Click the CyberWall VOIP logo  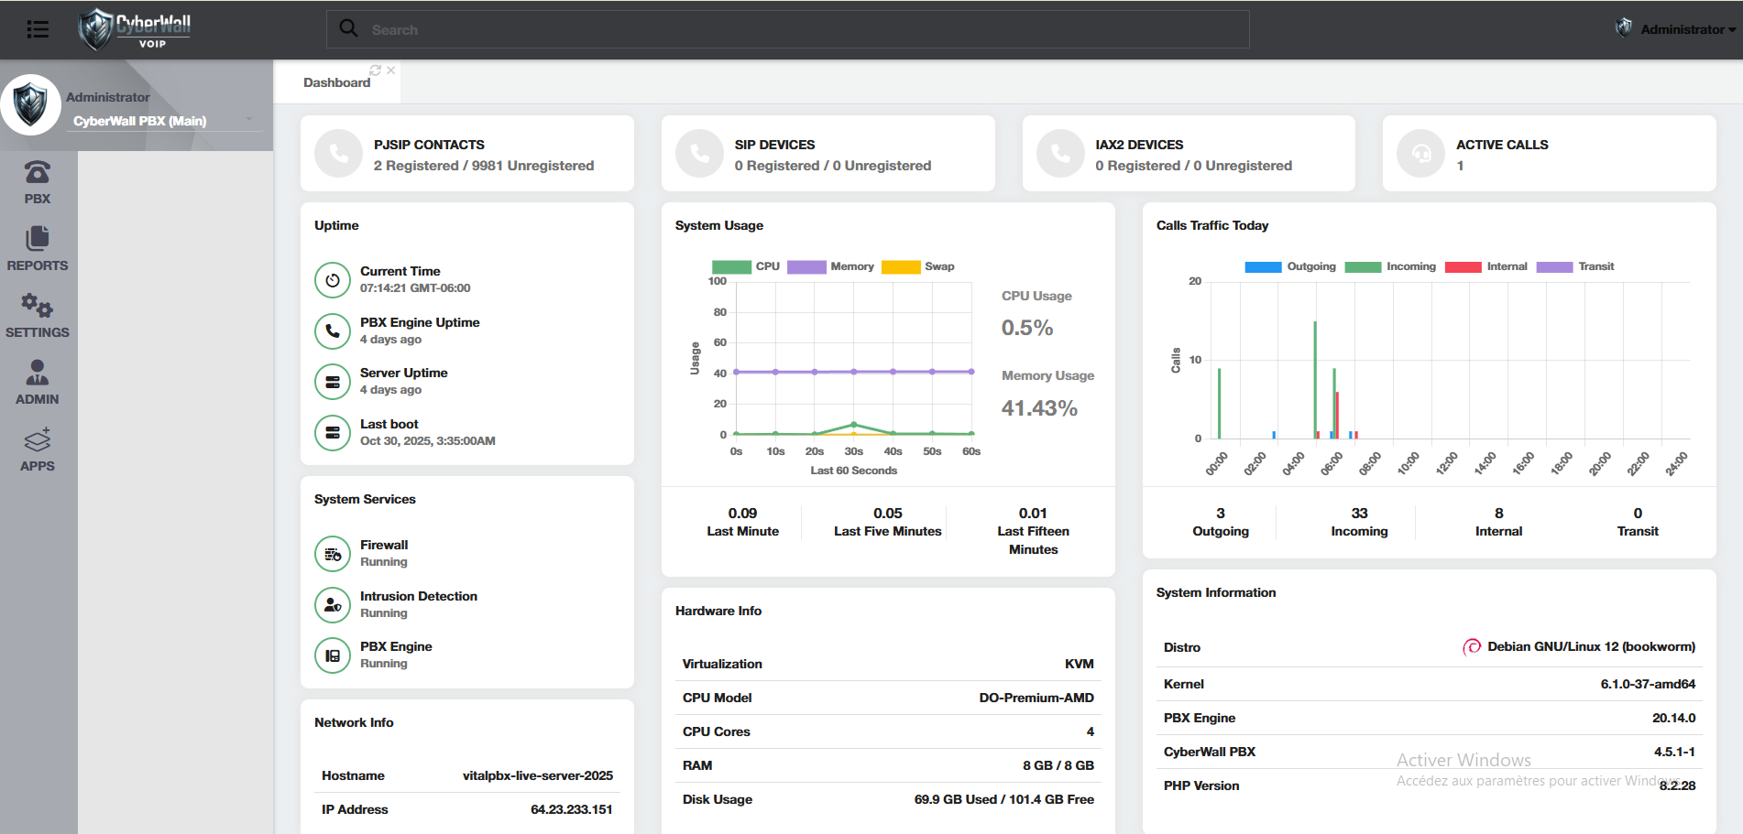click(x=135, y=29)
